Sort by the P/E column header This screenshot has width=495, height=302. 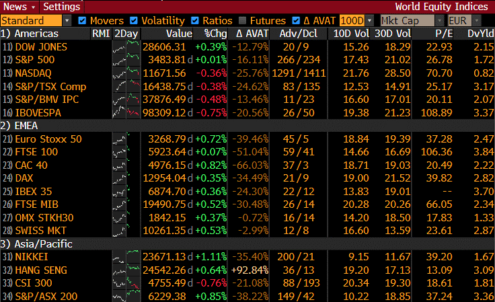click(444, 34)
